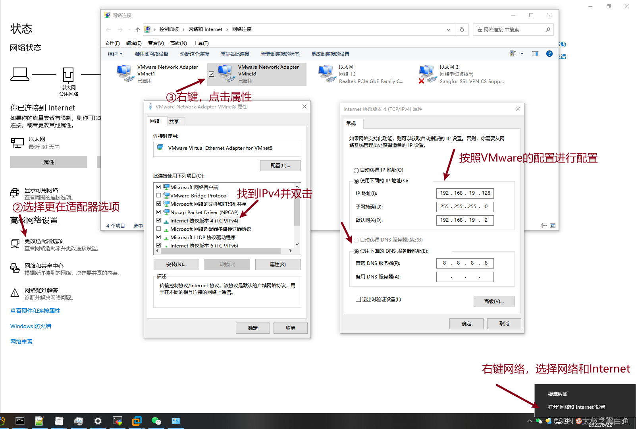Click the control panel icon in address bar

coord(147,29)
